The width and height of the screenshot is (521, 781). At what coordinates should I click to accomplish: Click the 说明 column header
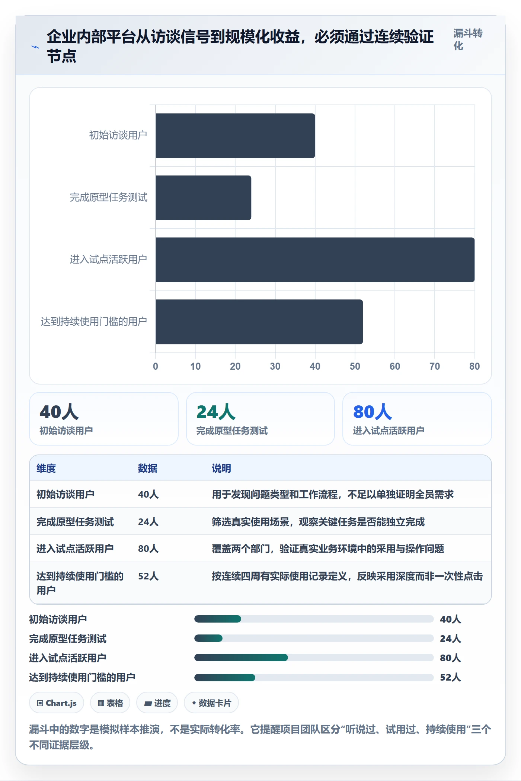221,468
